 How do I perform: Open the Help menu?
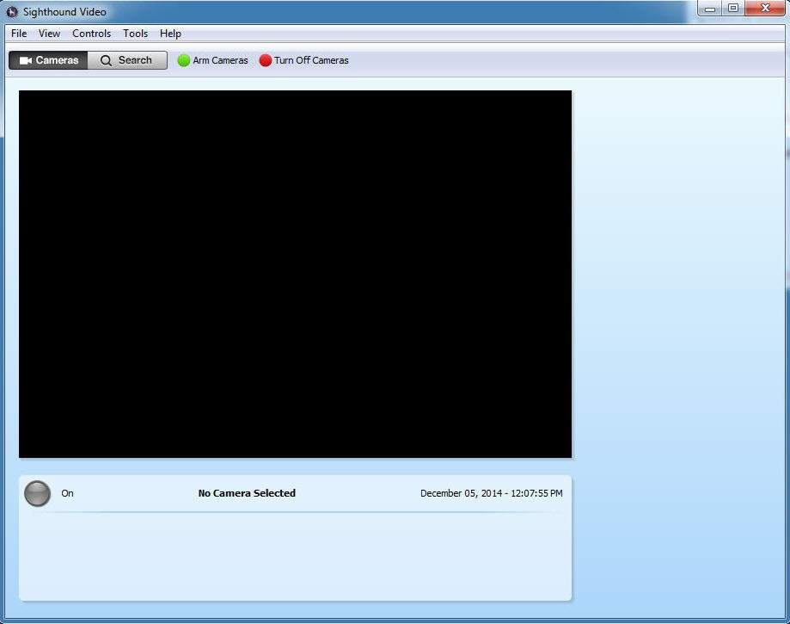(170, 34)
